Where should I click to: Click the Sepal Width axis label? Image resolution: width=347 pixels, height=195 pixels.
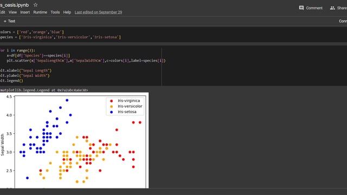tap(2, 145)
